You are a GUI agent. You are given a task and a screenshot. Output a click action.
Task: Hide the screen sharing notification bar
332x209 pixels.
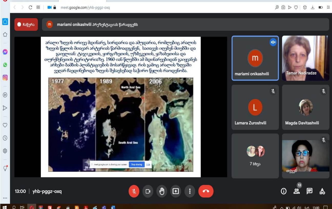coord(148,164)
